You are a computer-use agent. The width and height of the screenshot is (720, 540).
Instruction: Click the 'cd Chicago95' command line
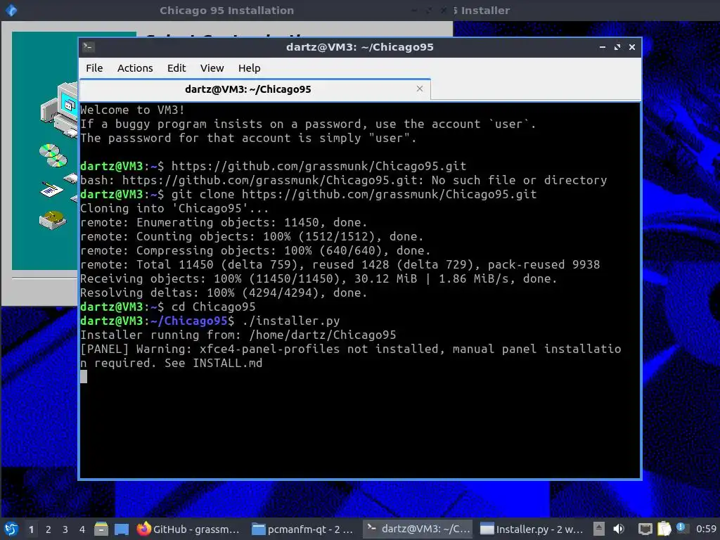214,307
